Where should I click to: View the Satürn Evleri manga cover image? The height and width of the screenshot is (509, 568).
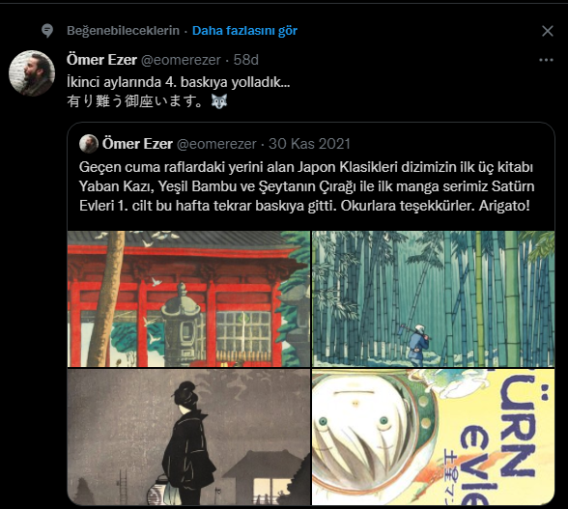click(x=433, y=437)
